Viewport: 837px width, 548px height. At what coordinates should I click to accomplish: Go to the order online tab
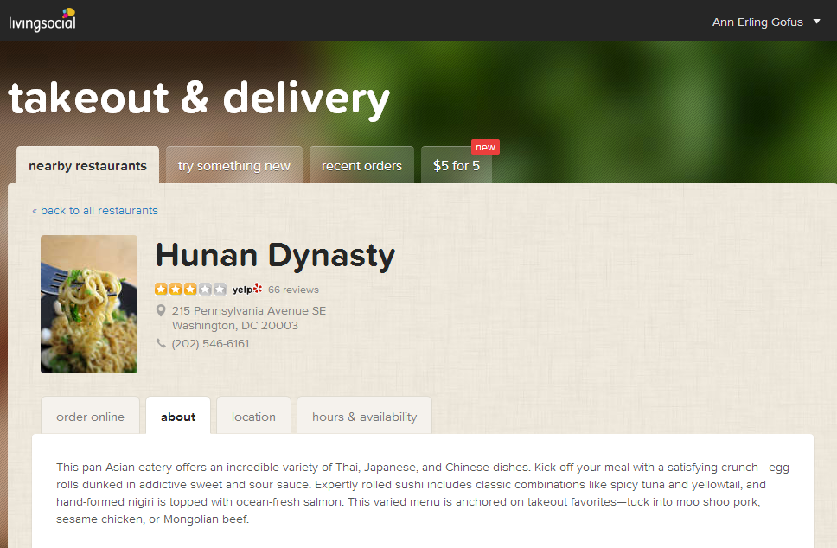(90, 417)
